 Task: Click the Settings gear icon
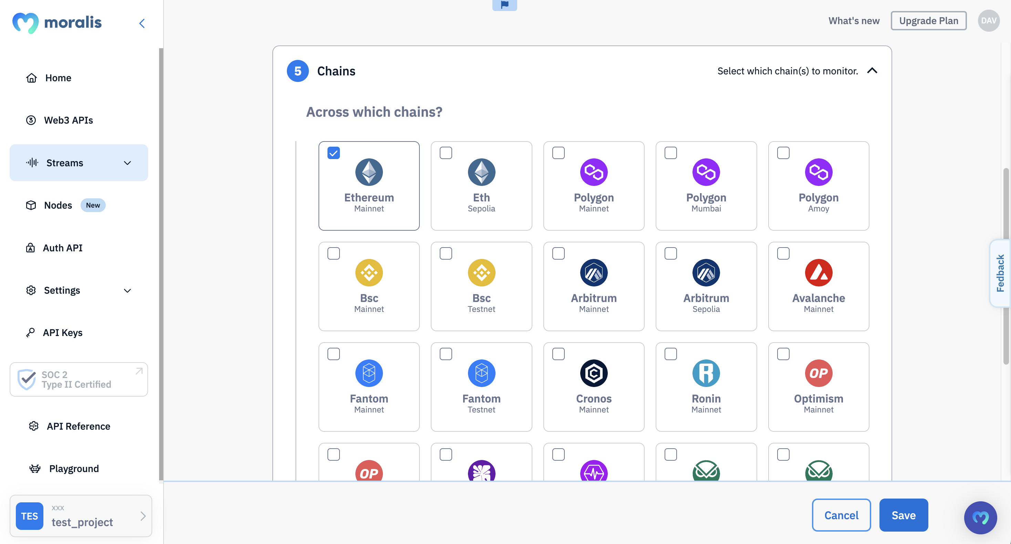[31, 290]
